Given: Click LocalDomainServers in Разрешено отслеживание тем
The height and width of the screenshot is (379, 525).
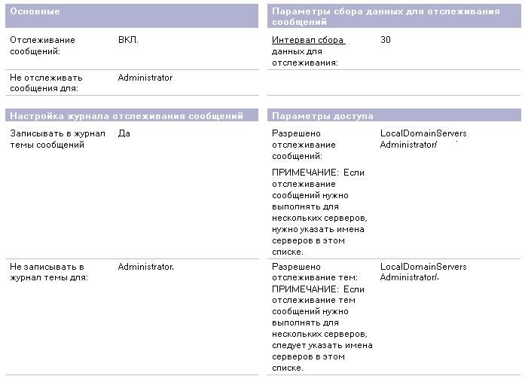Looking at the screenshot, I should point(423,267).
